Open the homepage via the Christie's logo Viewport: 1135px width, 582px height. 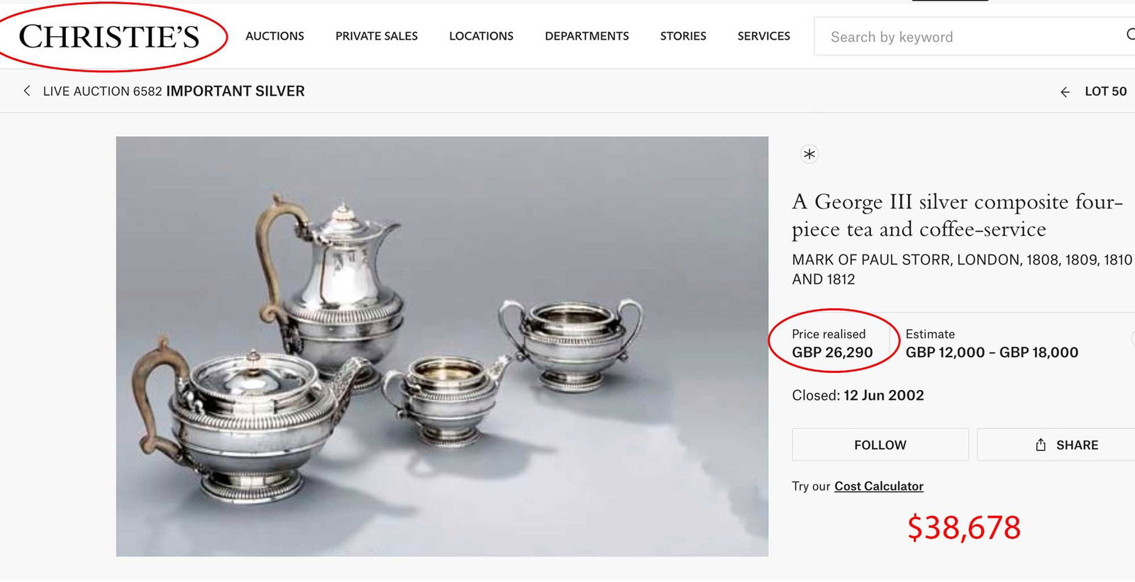point(111,36)
